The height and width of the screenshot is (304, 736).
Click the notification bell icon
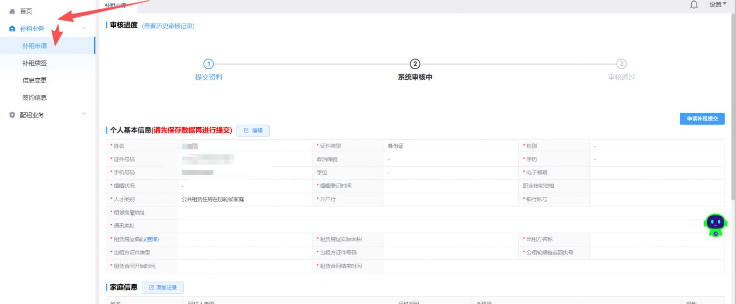pos(694,5)
